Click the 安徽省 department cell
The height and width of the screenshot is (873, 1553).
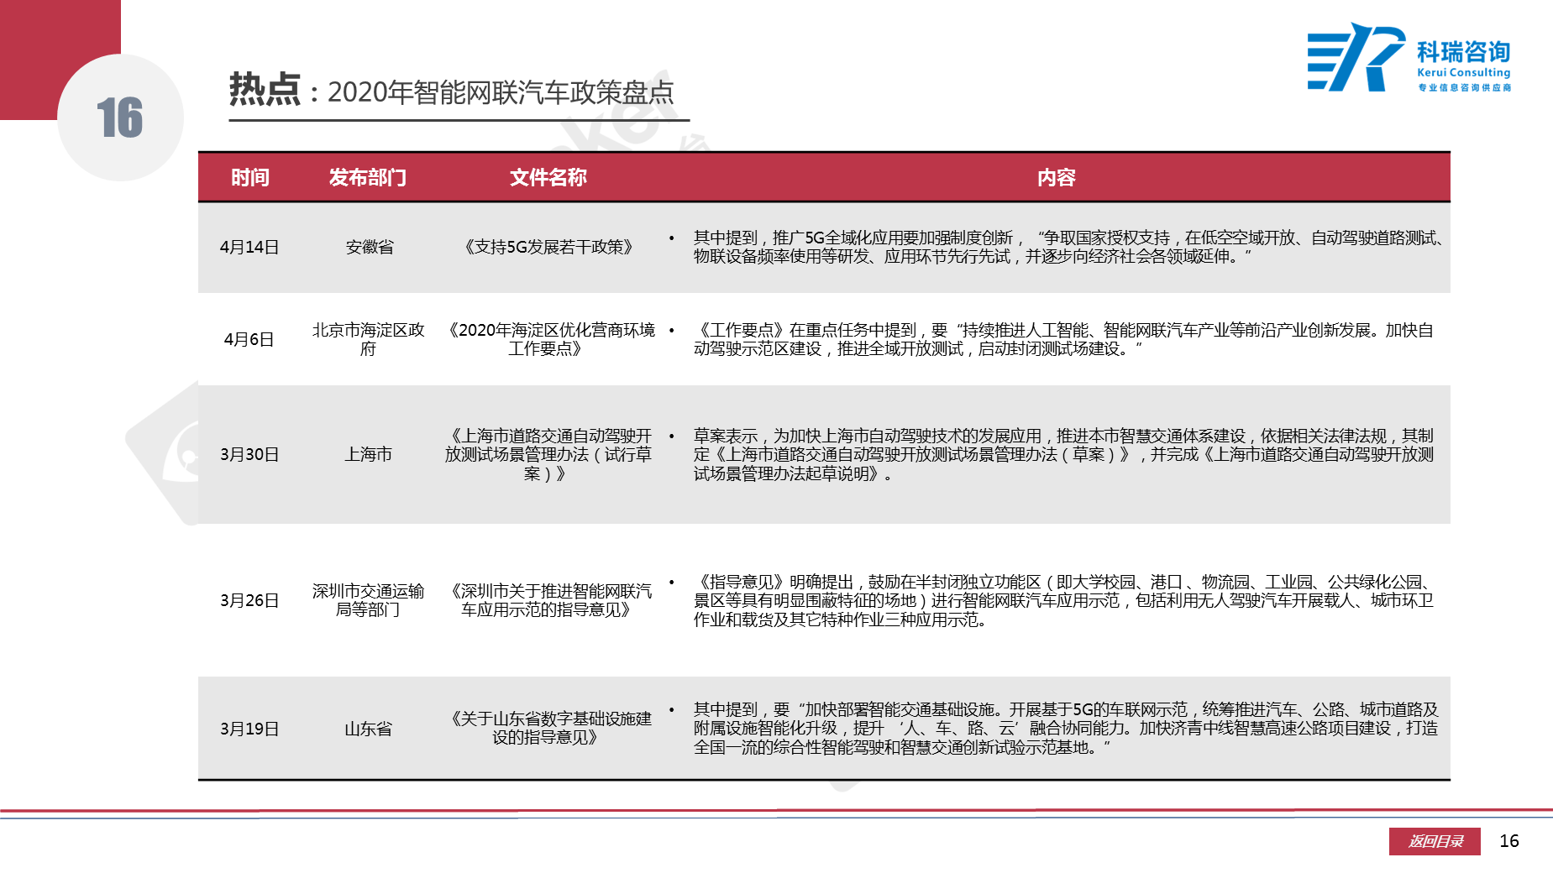(x=370, y=247)
